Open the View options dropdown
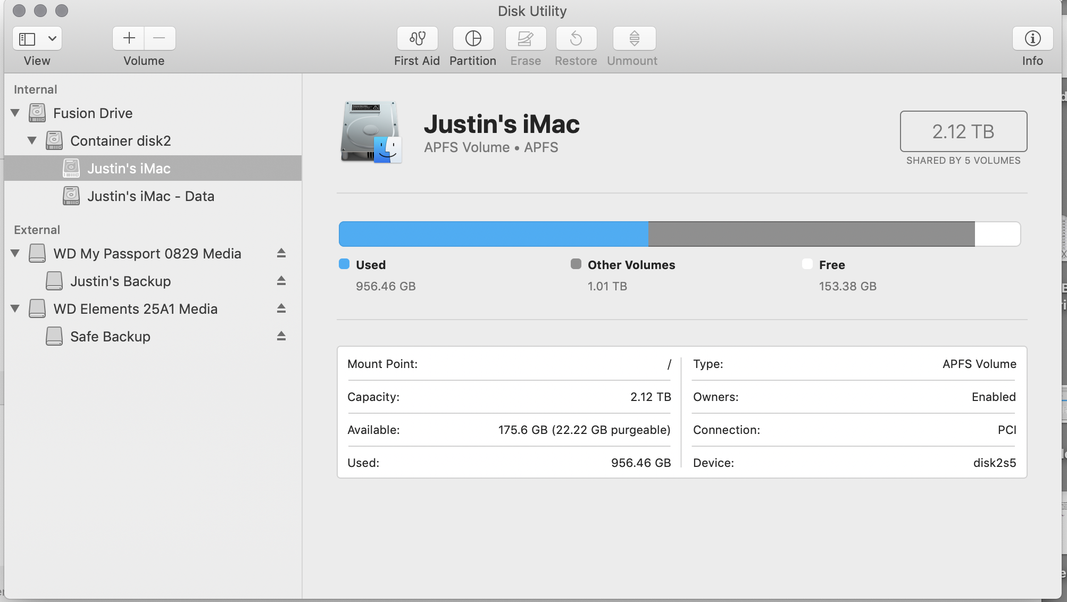Image resolution: width=1067 pixels, height=602 pixels. (x=52, y=38)
